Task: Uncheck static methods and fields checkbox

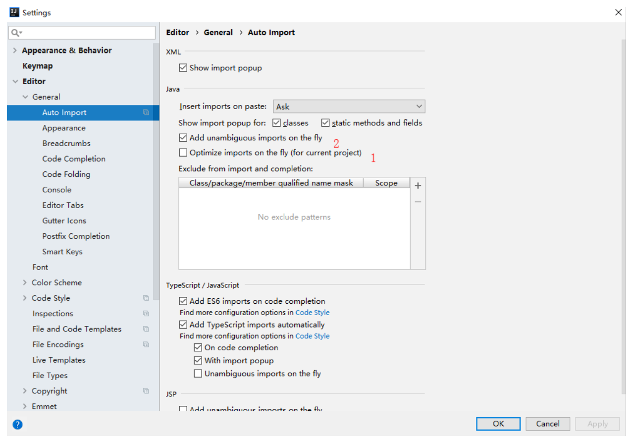Action: [x=325, y=122]
